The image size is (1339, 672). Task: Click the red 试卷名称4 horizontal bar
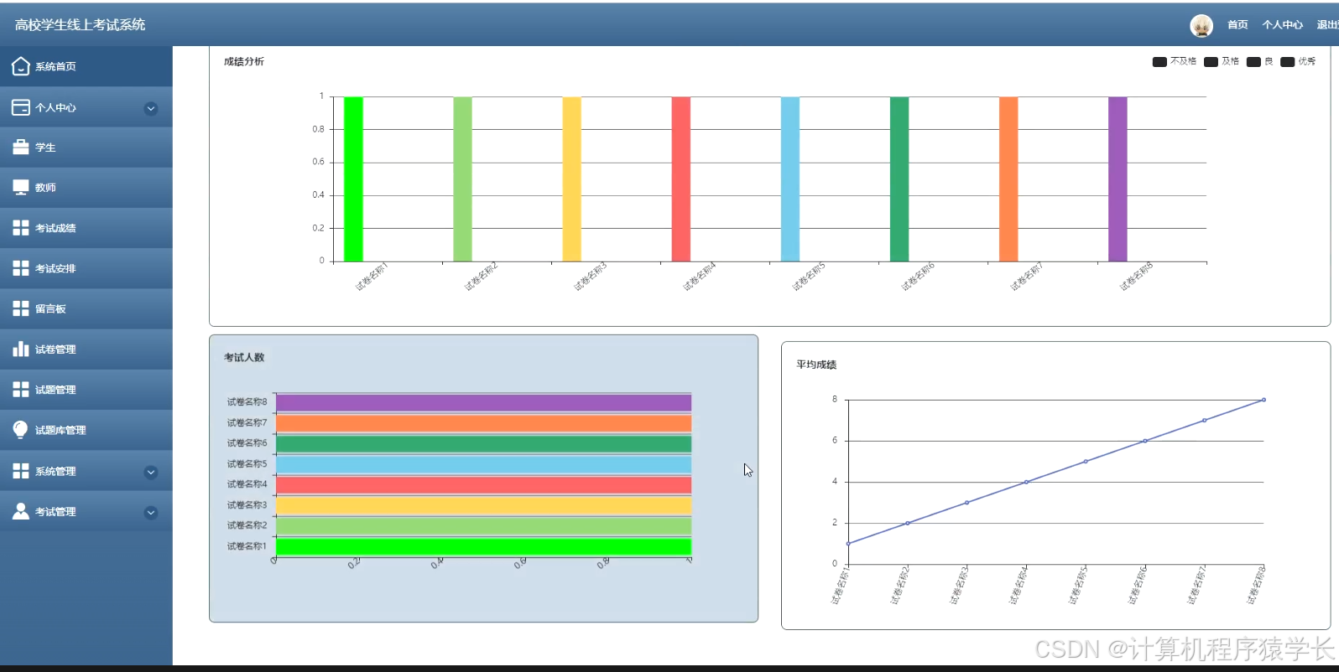click(483, 485)
